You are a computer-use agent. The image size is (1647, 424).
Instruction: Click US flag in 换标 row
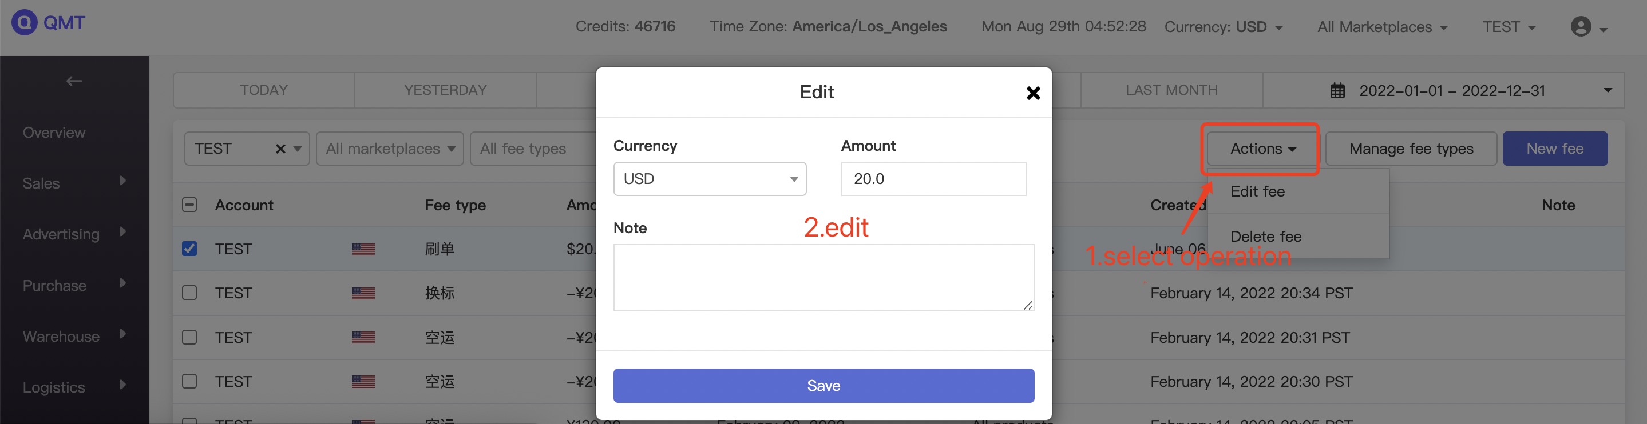point(363,293)
